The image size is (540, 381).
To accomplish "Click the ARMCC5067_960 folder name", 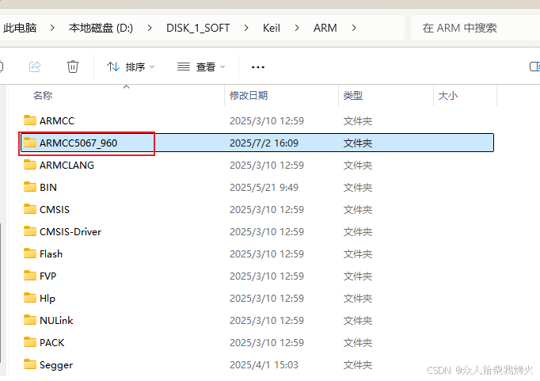I will [x=78, y=143].
